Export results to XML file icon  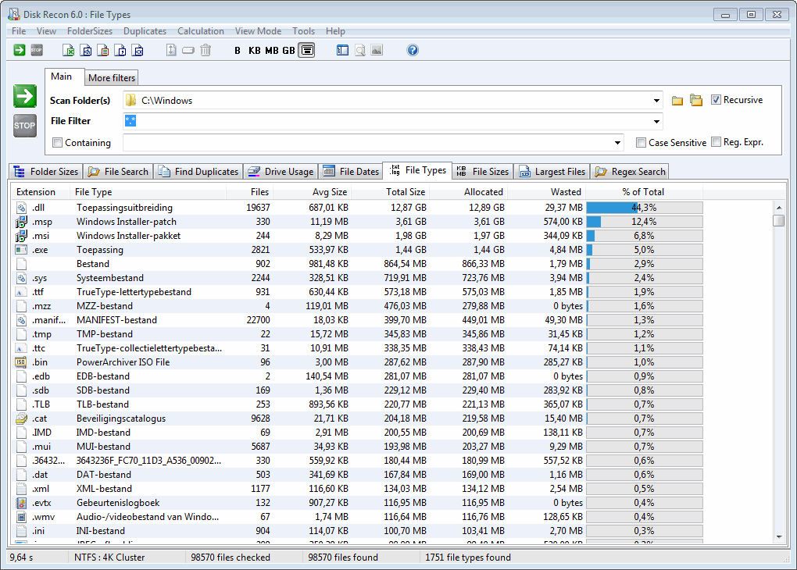(x=138, y=50)
